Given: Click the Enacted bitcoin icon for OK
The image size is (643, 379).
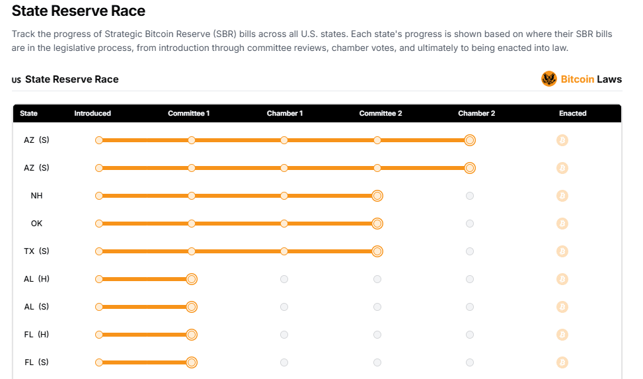Looking at the screenshot, I should [562, 224].
